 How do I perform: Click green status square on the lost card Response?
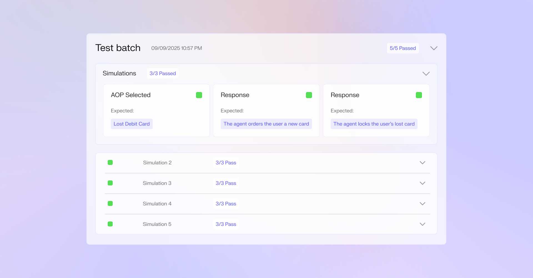tap(419, 95)
